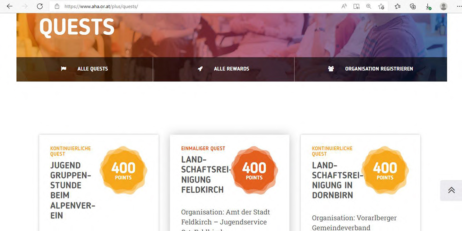Click the scroll-to-top double chevron button
Screen dimensions: 462x231
pyautogui.click(x=451, y=190)
